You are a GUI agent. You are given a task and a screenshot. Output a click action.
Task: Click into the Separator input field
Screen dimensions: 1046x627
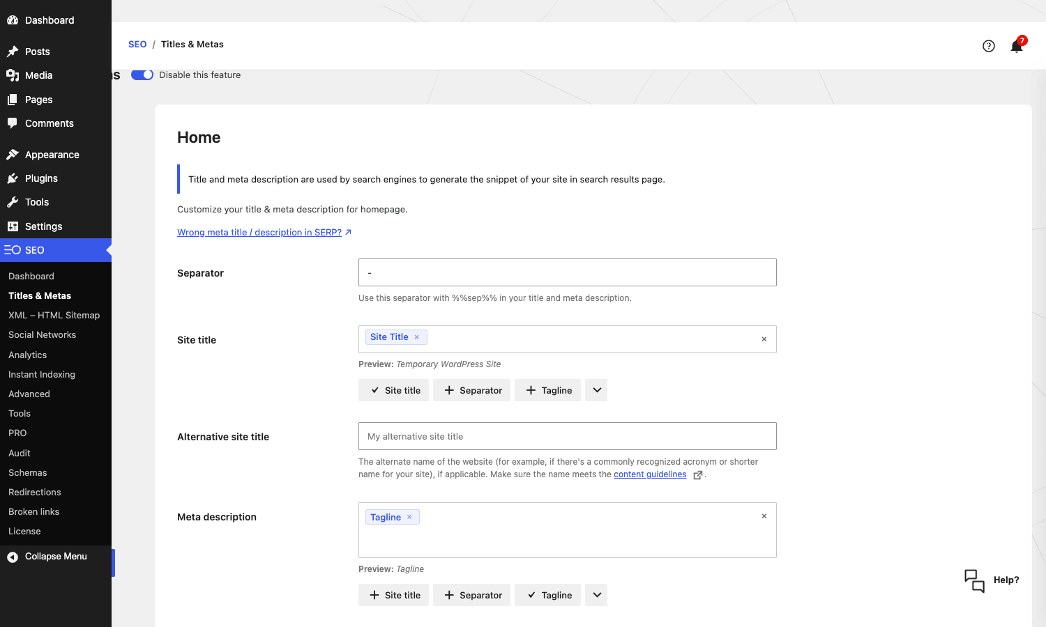pyautogui.click(x=568, y=272)
